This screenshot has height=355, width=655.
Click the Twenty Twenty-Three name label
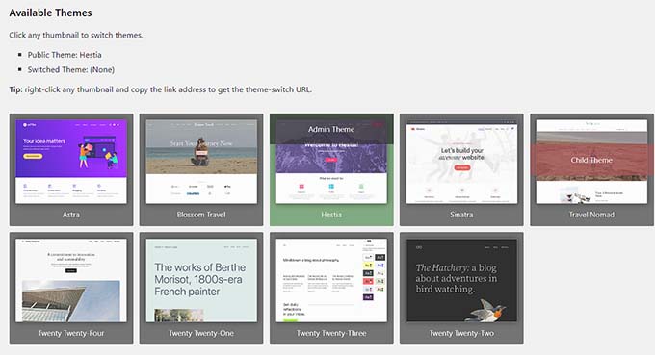coord(331,333)
